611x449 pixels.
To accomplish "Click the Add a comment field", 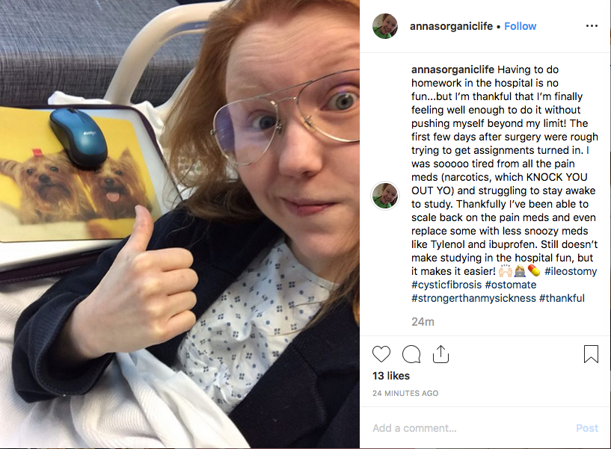I will click(x=470, y=428).
